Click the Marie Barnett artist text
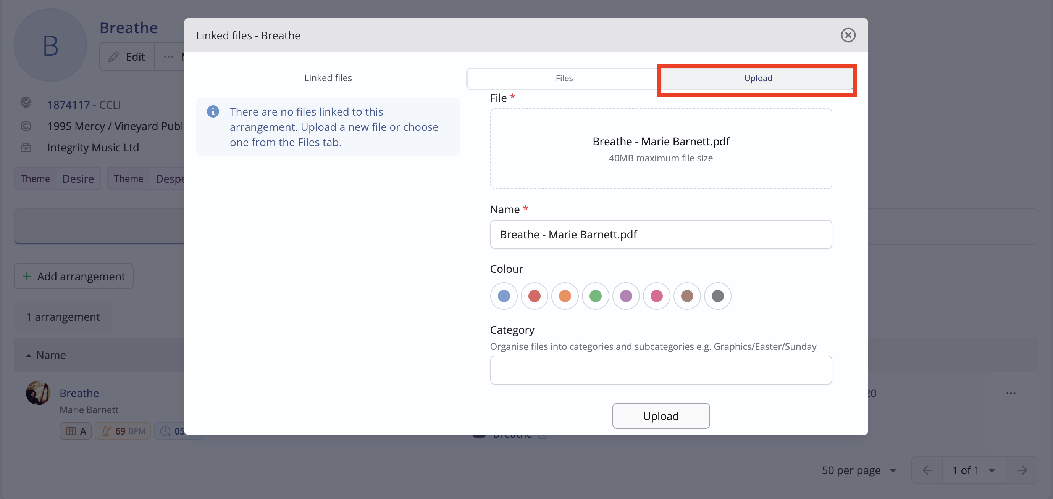 [89, 410]
